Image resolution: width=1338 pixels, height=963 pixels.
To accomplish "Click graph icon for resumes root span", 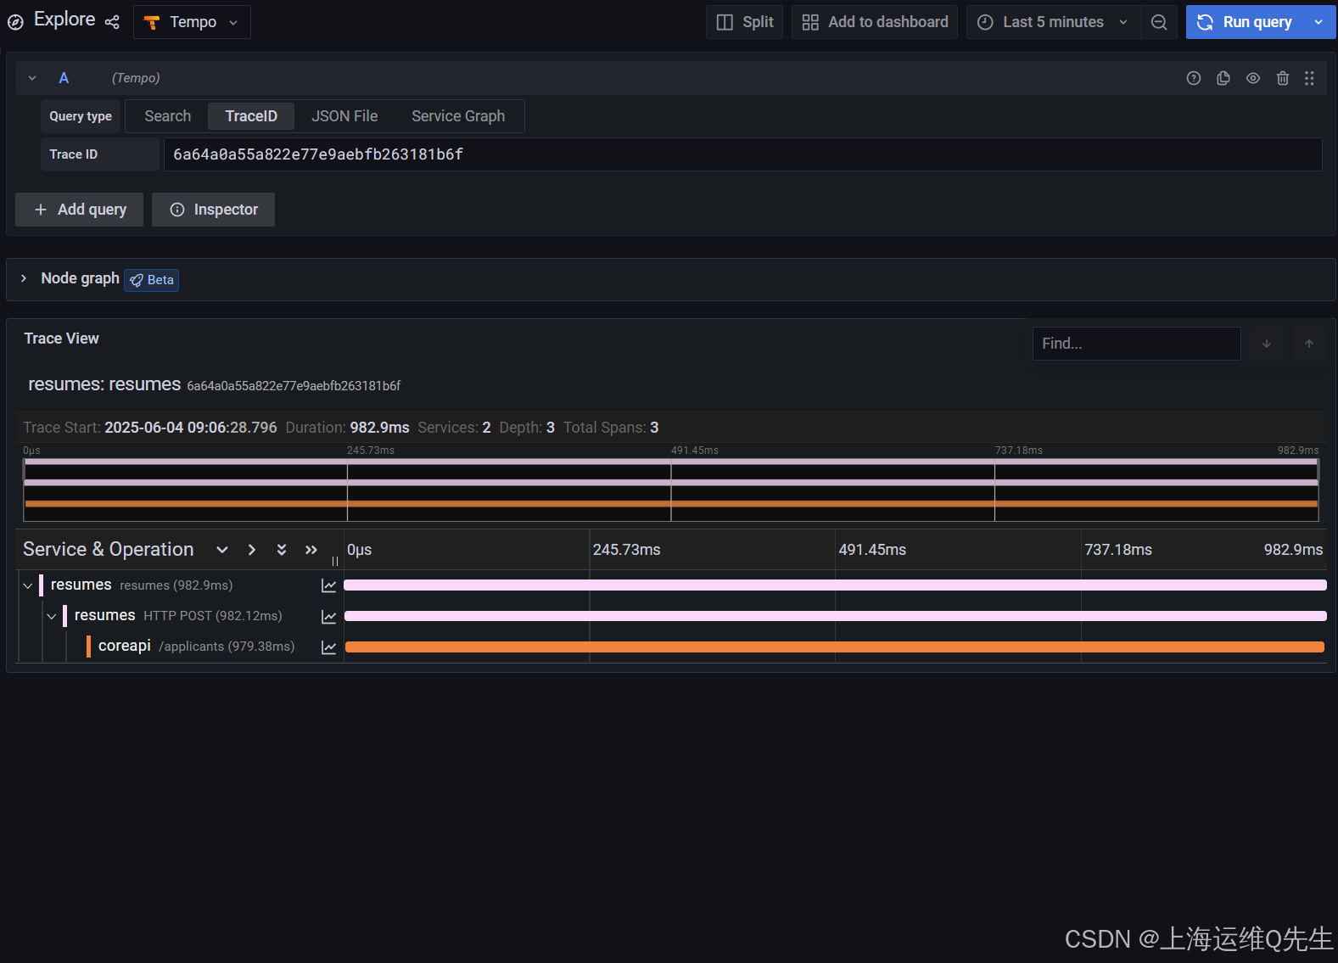I will click(x=329, y=585).
